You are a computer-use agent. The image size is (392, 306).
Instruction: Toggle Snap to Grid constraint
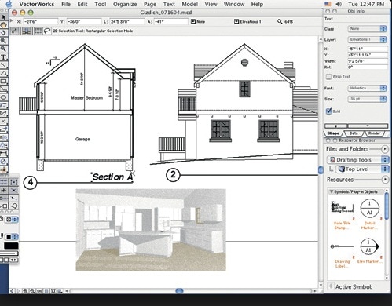pos(4,182)
